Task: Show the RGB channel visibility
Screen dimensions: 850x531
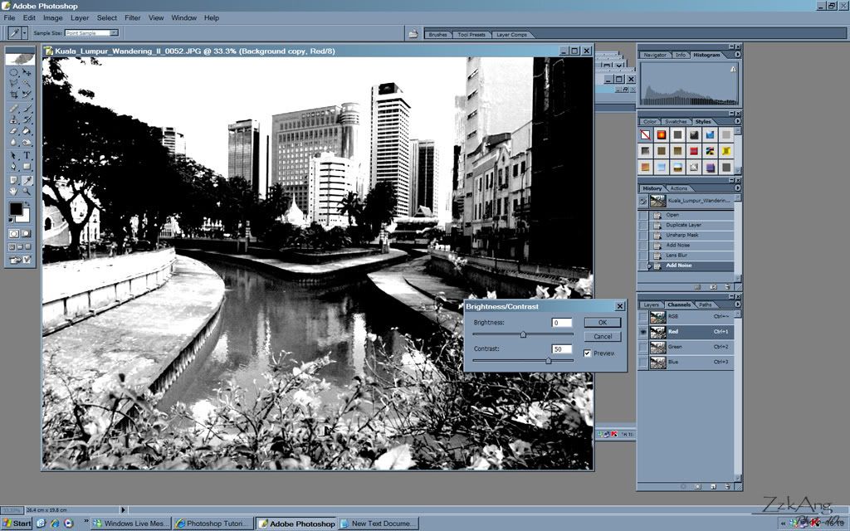Action: pos(643,315)
